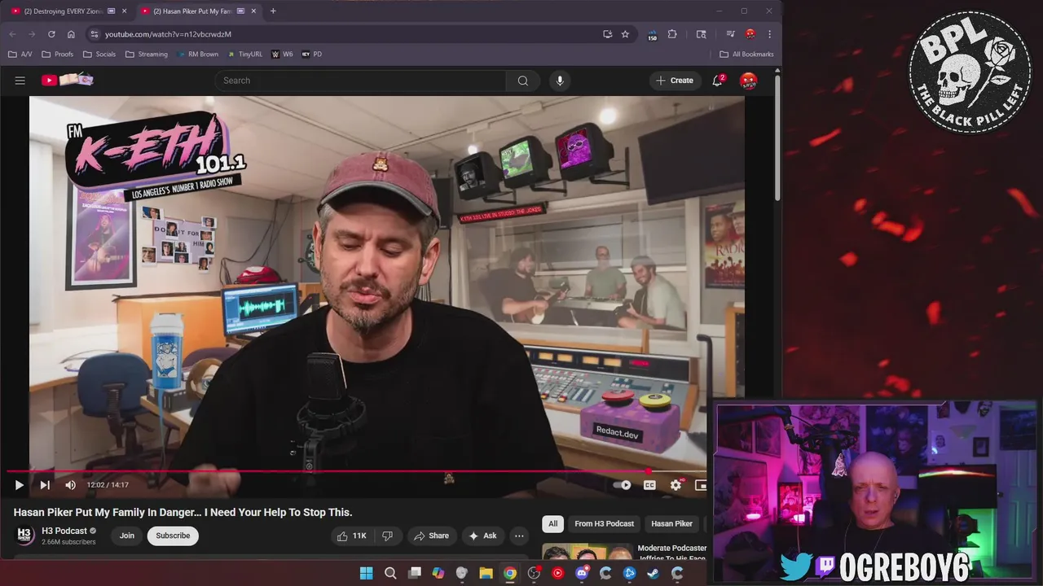Install or cast page icon in address bar
The image size is (1043, 586).
point(607,34)
